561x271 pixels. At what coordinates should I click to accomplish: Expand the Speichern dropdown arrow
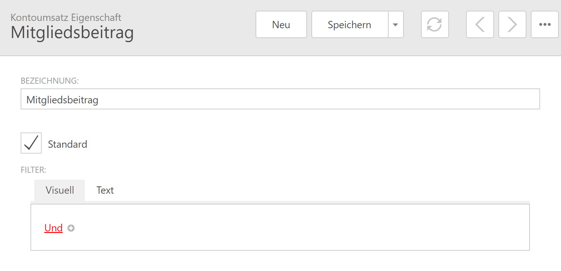click(x=396, y=25)
